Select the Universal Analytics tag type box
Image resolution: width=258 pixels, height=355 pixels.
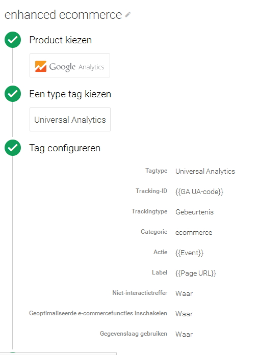click(x=70, y=120)
